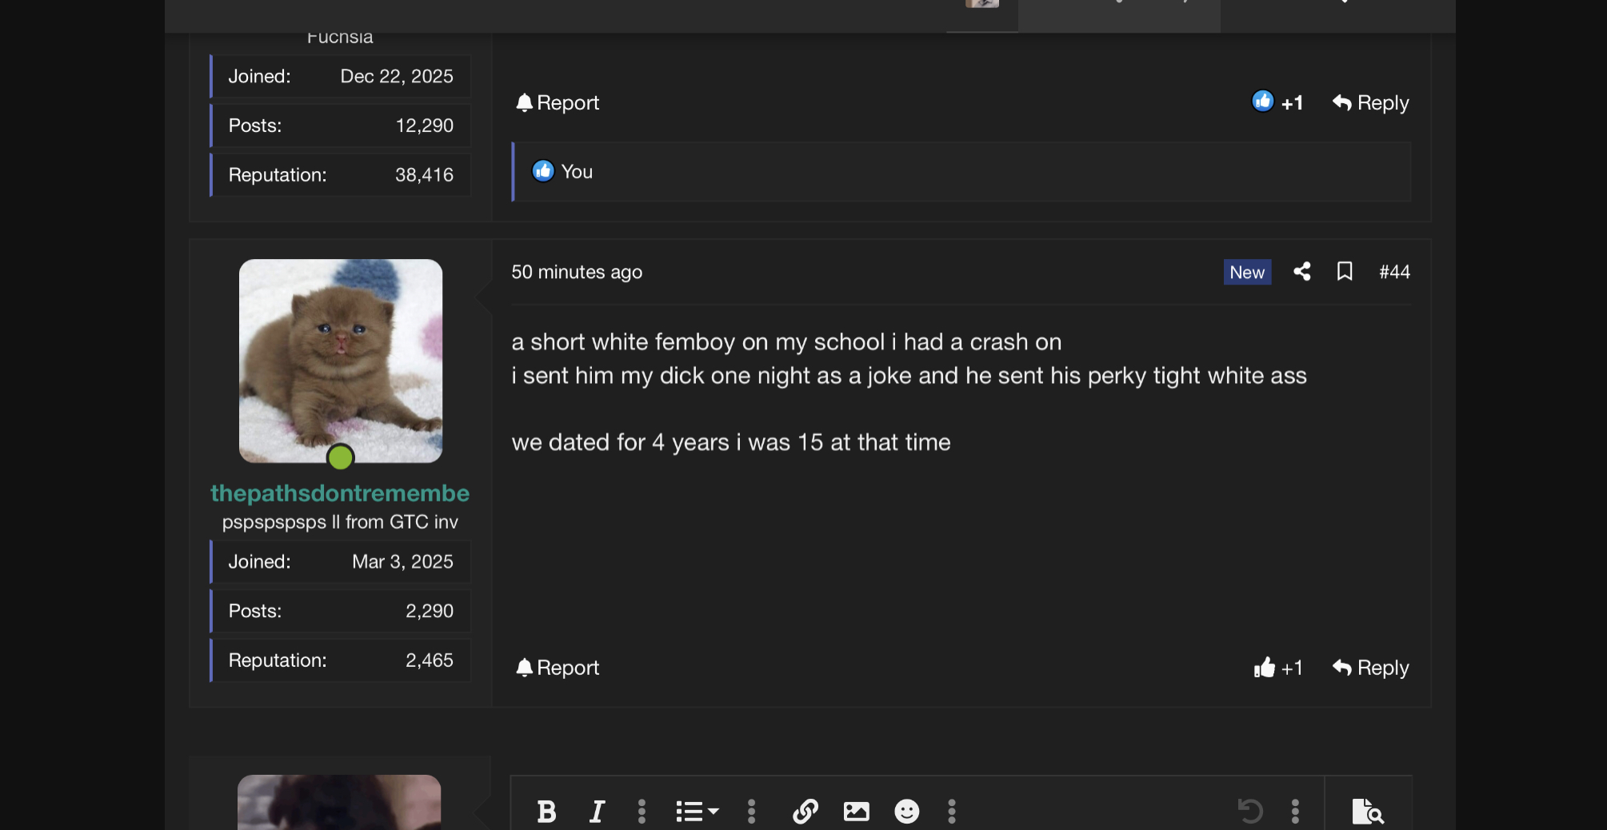Click the blue thumbs-up +1 on the upper post
The height and width of the screenshot is (830, 1607).
1277,102
